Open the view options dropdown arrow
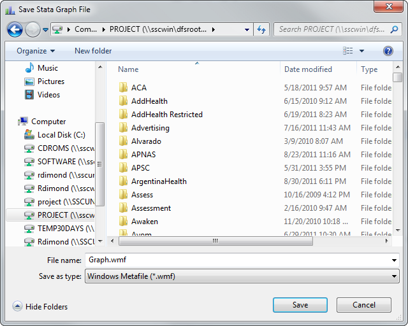Screen dimensions: 408x326 coord(361,51)
